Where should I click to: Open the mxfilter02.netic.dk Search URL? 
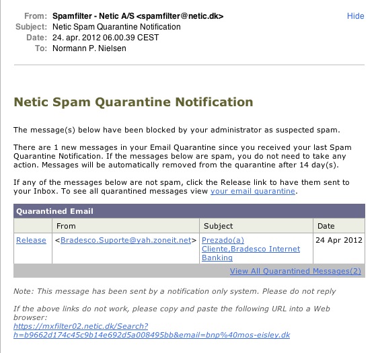point(151,330)
